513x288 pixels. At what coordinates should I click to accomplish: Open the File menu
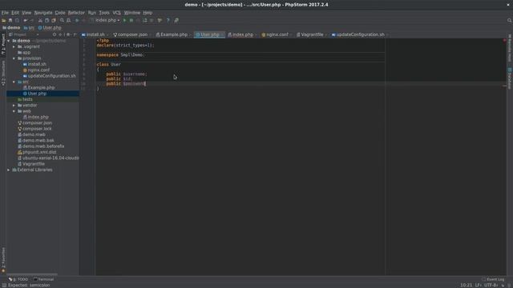[5, 13]
